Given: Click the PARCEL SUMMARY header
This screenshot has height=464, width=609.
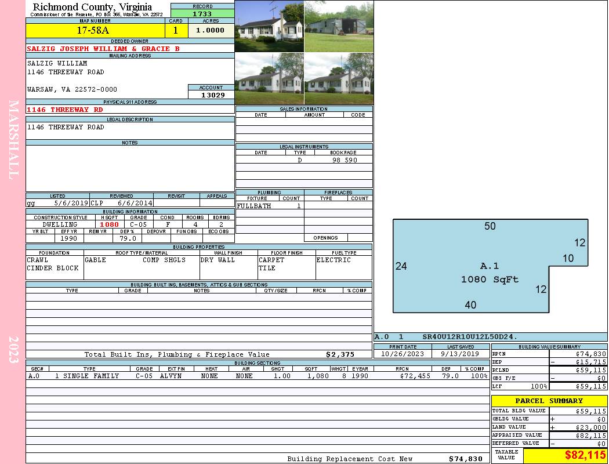Looking at the screenshot, I should click(x=549, y=401).
